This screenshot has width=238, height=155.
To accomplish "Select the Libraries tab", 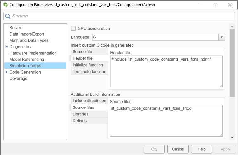I will point(80,114).
